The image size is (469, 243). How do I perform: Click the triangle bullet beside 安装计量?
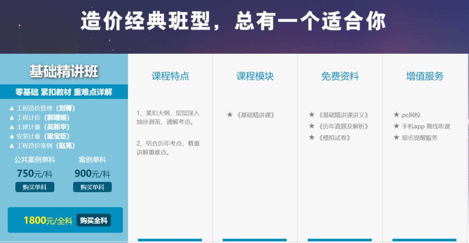pyautogui.click(x=12, y=136)
